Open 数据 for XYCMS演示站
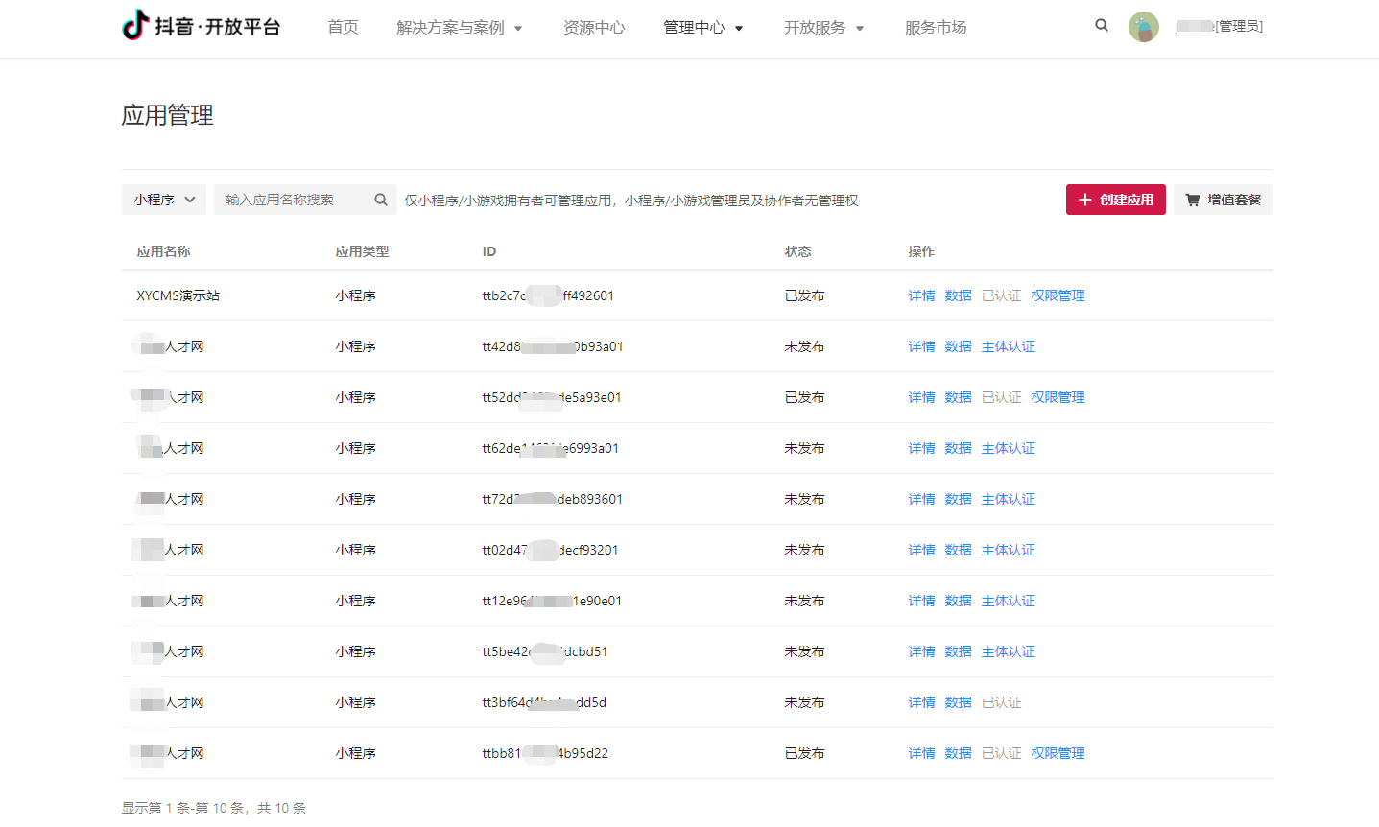Image resolution: width=1379 pixels, height=827 pixels. tap(958, 295)
